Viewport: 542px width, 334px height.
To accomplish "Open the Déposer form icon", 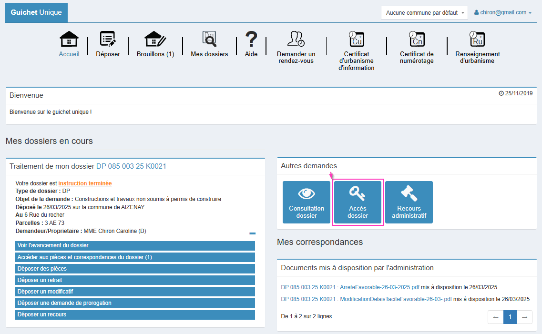I will point(108,39).
